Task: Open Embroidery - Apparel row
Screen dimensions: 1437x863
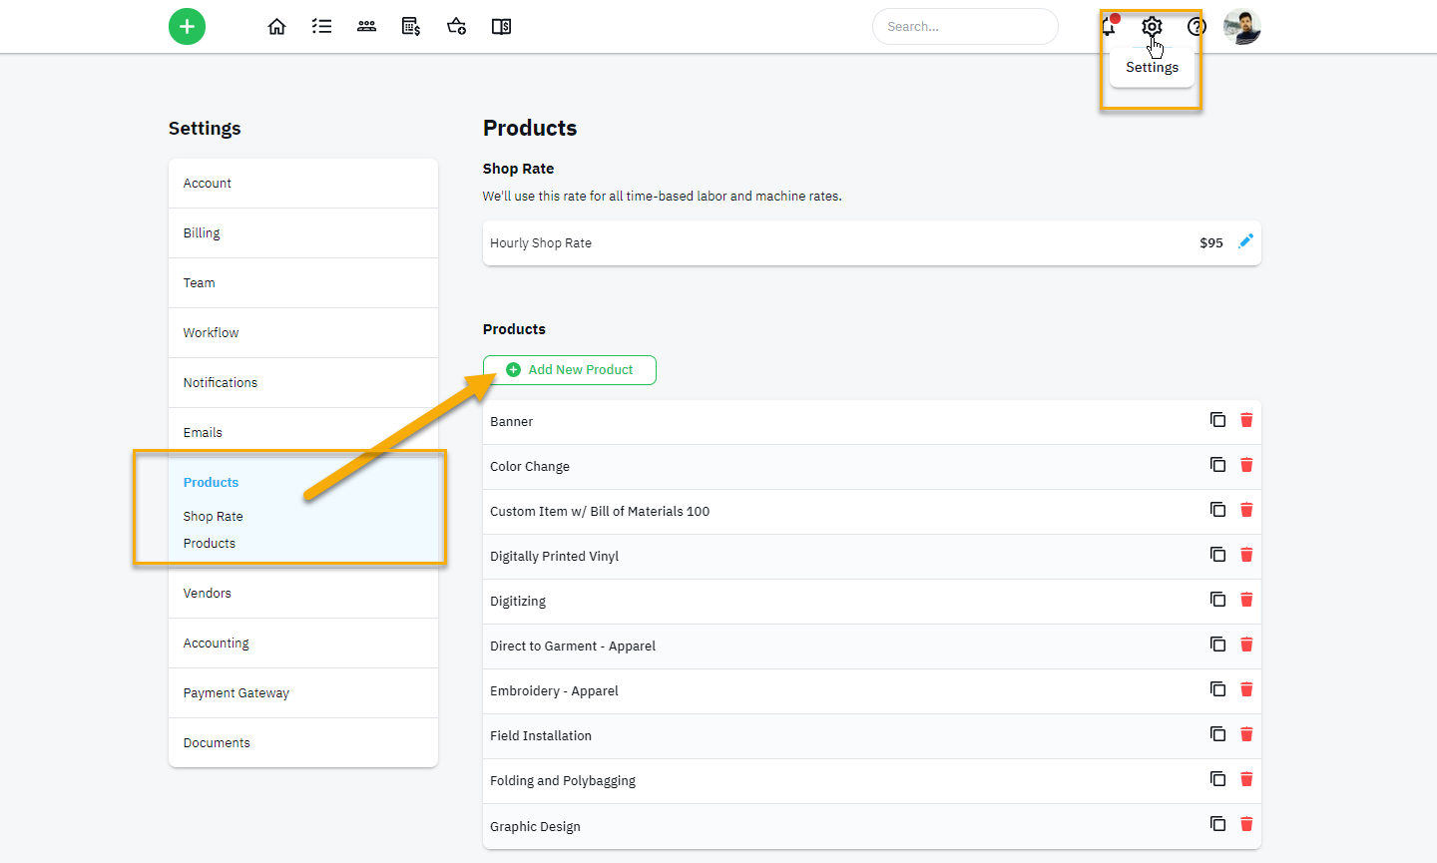Action: pos(872,691)
